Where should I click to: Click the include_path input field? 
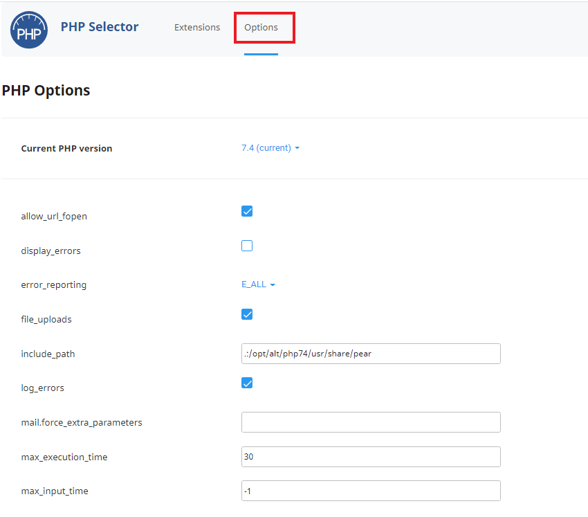coord(371,354)
